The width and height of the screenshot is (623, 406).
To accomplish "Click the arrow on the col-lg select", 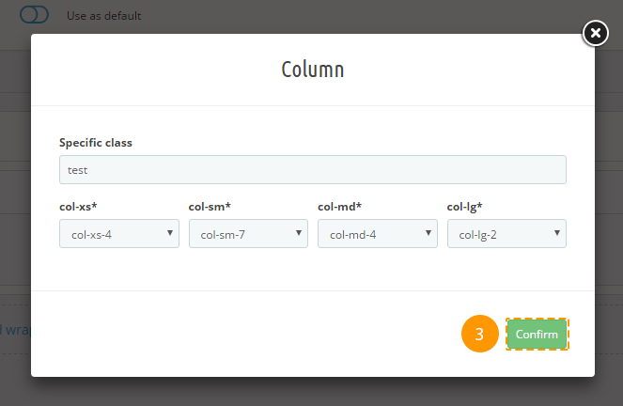I will tap(557, 233).
